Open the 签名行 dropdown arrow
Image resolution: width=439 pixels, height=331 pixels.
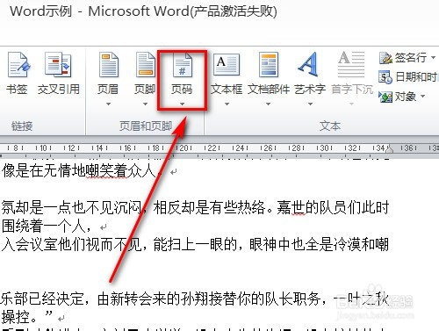[433, 58]
